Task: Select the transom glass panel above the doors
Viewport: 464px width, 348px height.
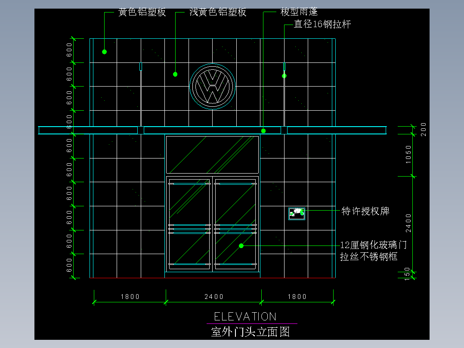Action: (x=213, y=155)
